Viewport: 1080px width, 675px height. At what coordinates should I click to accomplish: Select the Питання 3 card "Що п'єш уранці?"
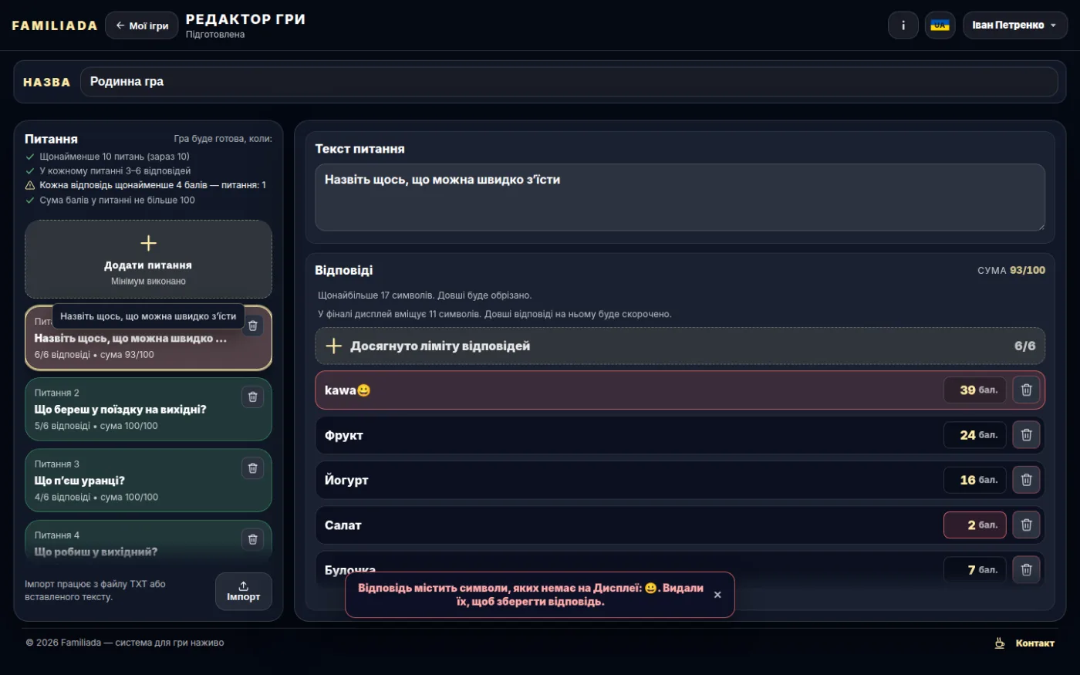pos(148,481)
